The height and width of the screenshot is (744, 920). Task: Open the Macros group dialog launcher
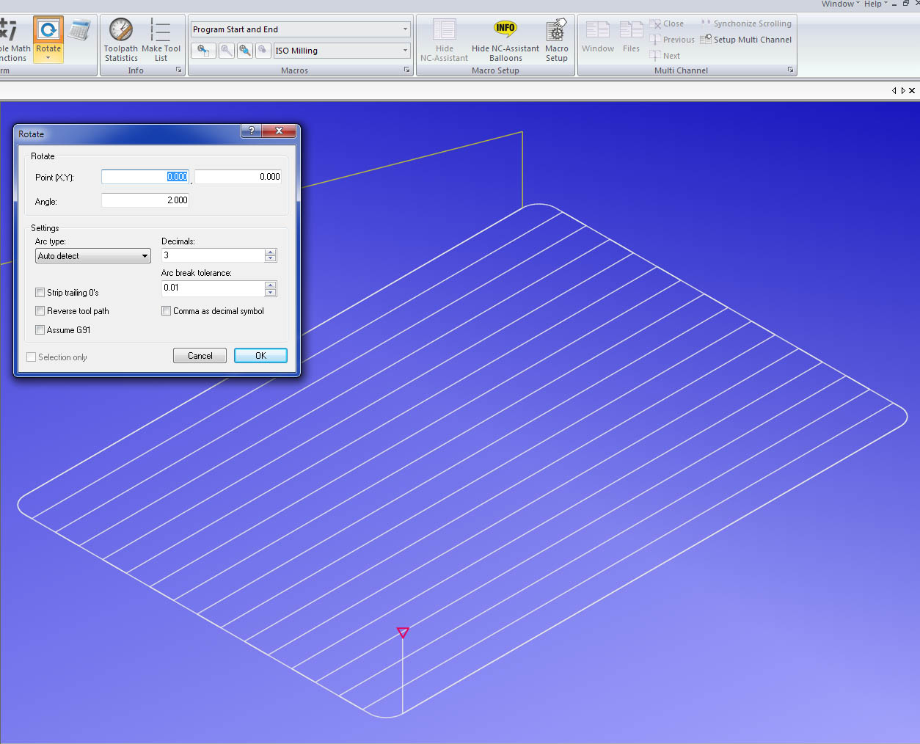pos(407,70)
